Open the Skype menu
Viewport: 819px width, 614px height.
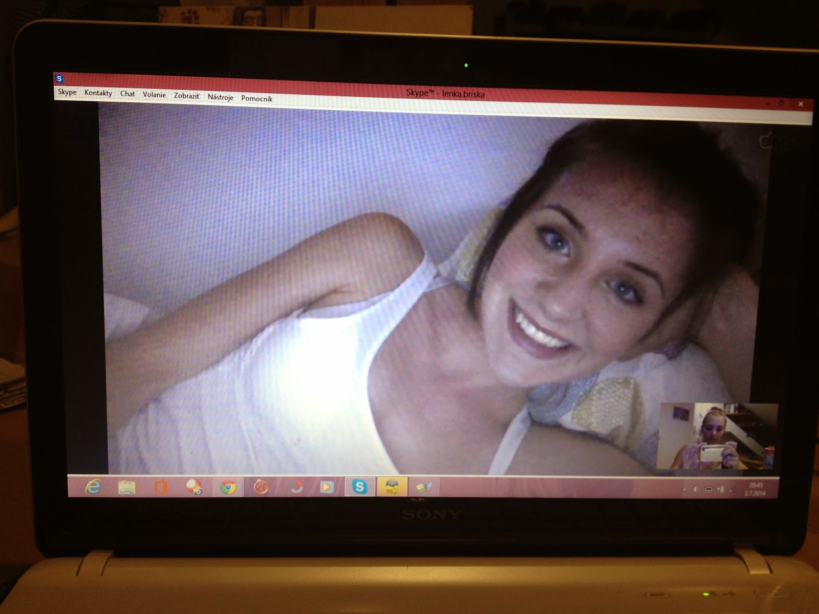[67, 92]
